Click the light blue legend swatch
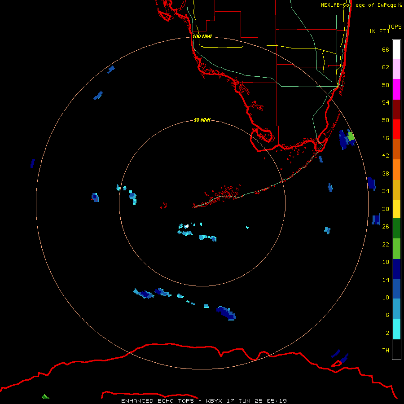The height and width of the screenshot is (404, 404). pyautogui.click(x=396, y=309)
